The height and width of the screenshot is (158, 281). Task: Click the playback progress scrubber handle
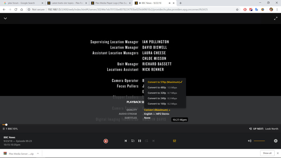[6, 125]
